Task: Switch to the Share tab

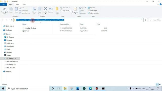Action: click(x=17, y=4)
